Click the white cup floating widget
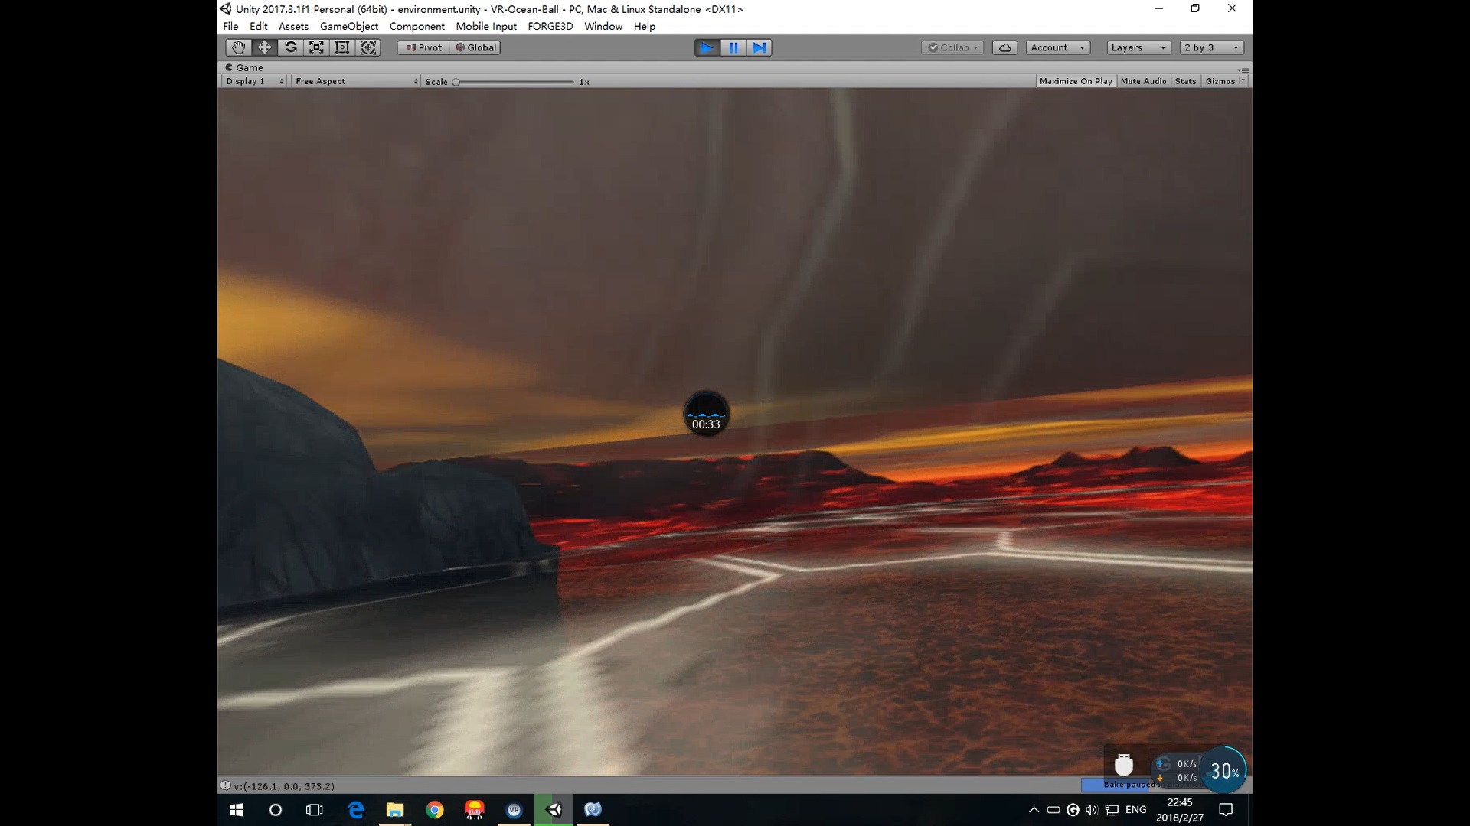The image size is (1470, 826). [1123, 765]
